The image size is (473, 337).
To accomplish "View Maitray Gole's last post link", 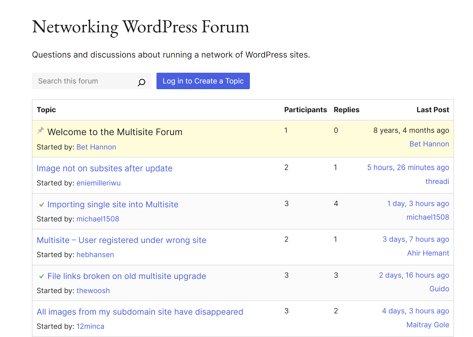I will tap(428, 325).
